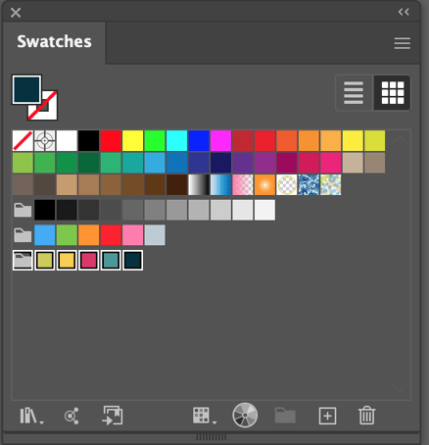Pick the pure green swatch in first row
This screenshot has height=445, width=429.
coord(155,141)
